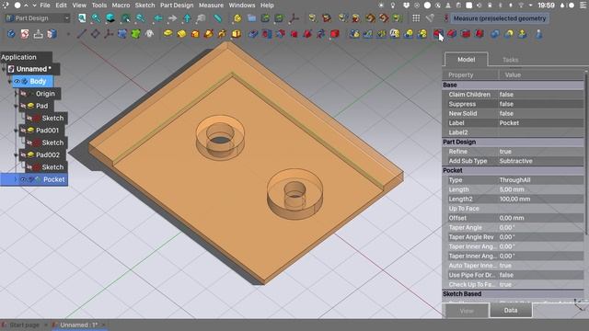Toggle visibility of Sketch under Pad002
589x331 pixels.
29,167
